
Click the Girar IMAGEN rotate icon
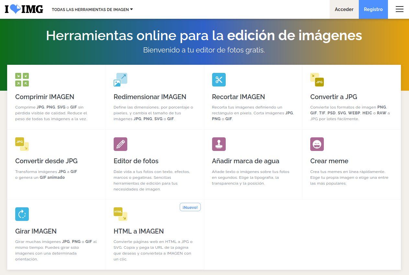coord(22,214)
